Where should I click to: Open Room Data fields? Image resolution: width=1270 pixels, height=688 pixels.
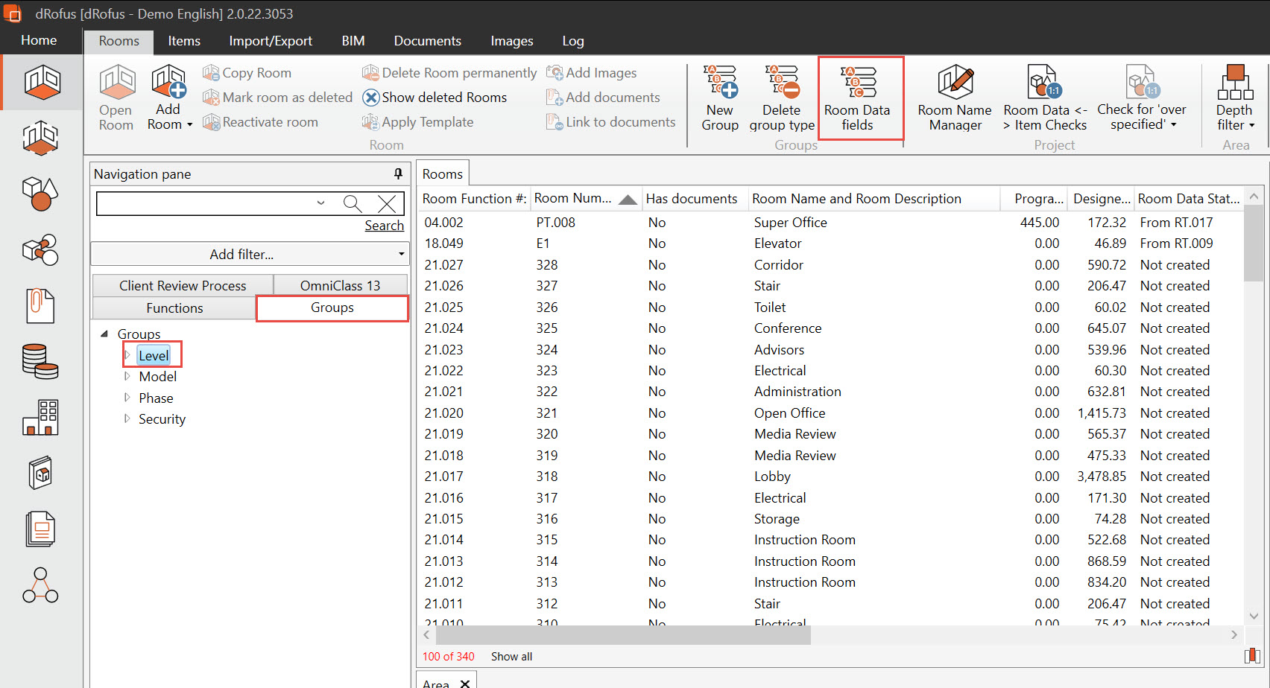coord(857,98)
